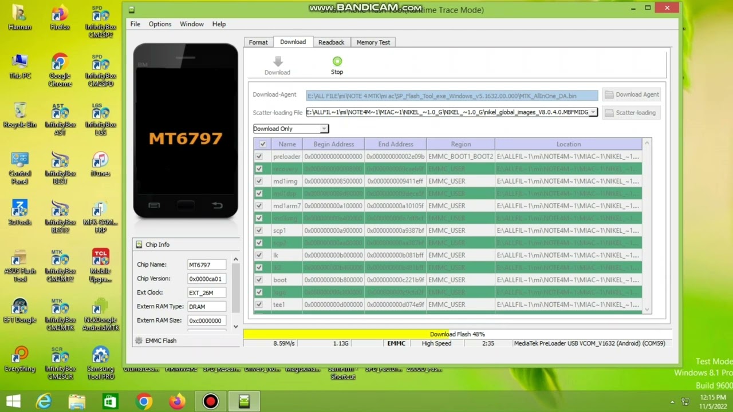Viewport: 733px width, 412px height.
Task: Uncheck the scp1 partition checkbox
Action: click(259, 231)
